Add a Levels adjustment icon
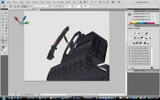 pos(139,33)
